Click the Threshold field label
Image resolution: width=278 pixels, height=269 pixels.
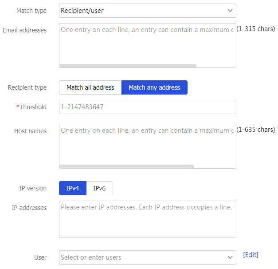click(x=31, y=107)
